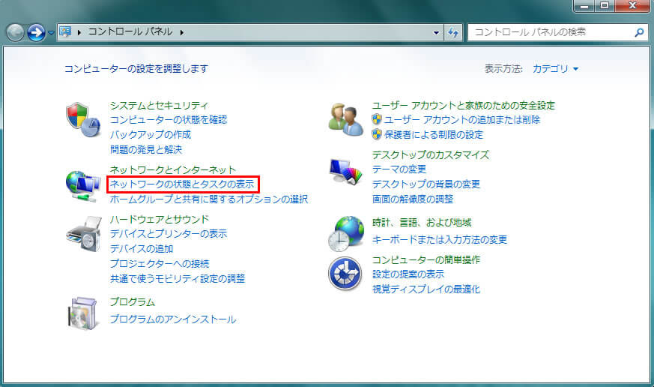Open デバイスとプリンターの表示 link
This screenshot has width=654, height=387.
pos(169,234)
